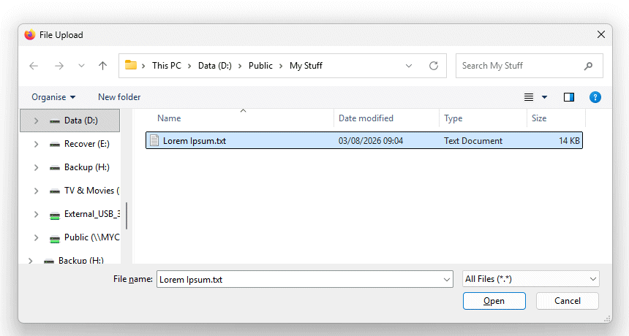Open the File name dropdown arrow

click(x=446, y=280)
